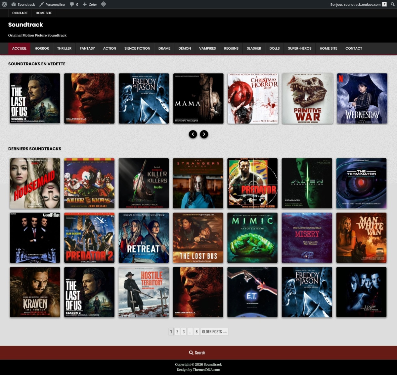Click HOME SITE in main menu
This screenshot has width=397, height=375.
(329, 48)
